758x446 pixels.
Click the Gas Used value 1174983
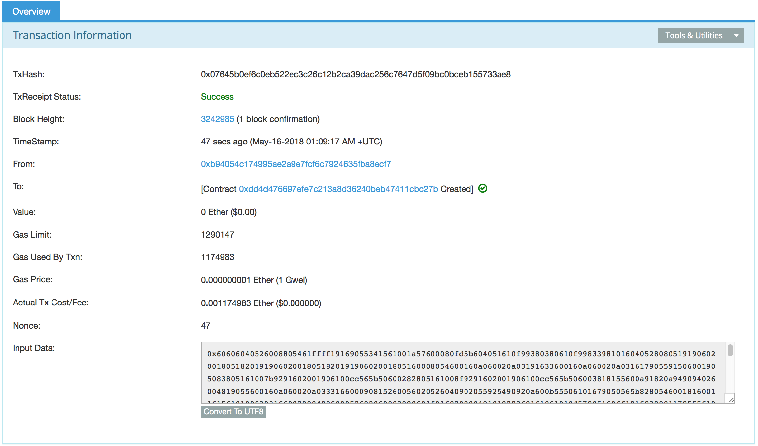[x=218, y=257]
